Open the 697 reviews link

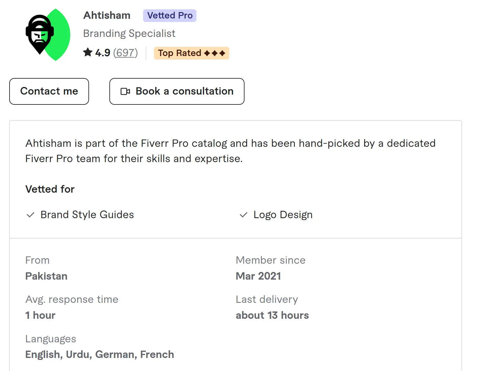[x=125, y=53]
